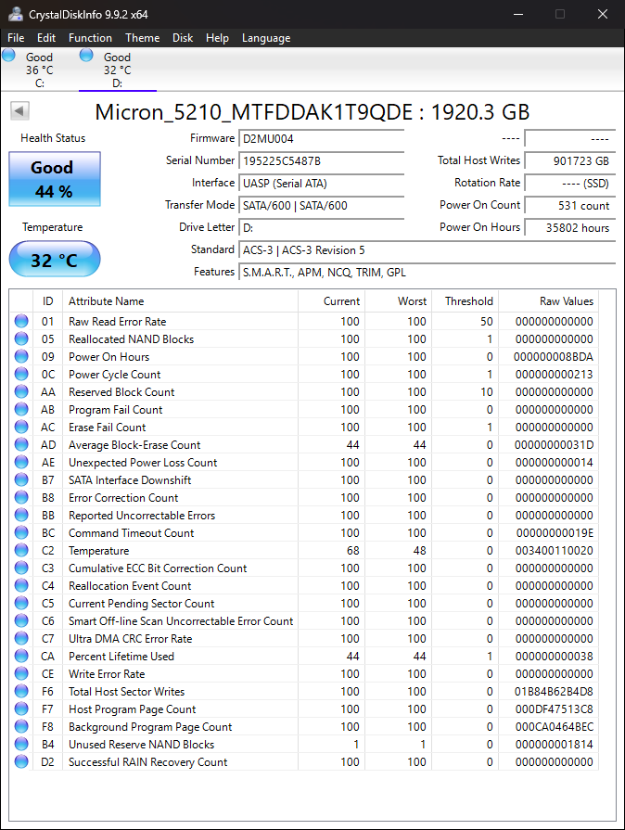Click the Power On Hours value
625x830 pixels.
pyautogui.click(x=570, y=227)
